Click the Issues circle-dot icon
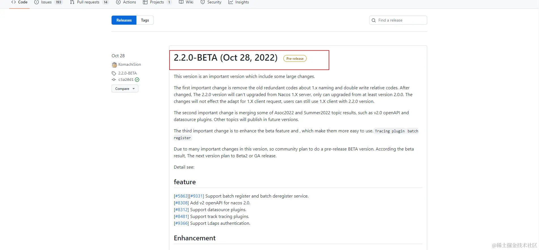Image resolution: width=539 pixels, height=250 pixels. (37, 2)
